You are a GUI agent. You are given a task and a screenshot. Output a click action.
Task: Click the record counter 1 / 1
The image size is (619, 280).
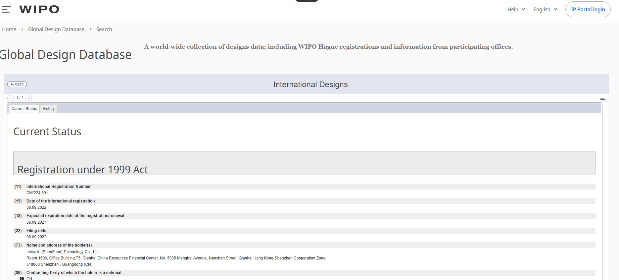[20, 98]
